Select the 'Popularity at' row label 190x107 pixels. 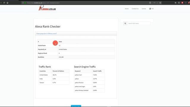(42, 49)
